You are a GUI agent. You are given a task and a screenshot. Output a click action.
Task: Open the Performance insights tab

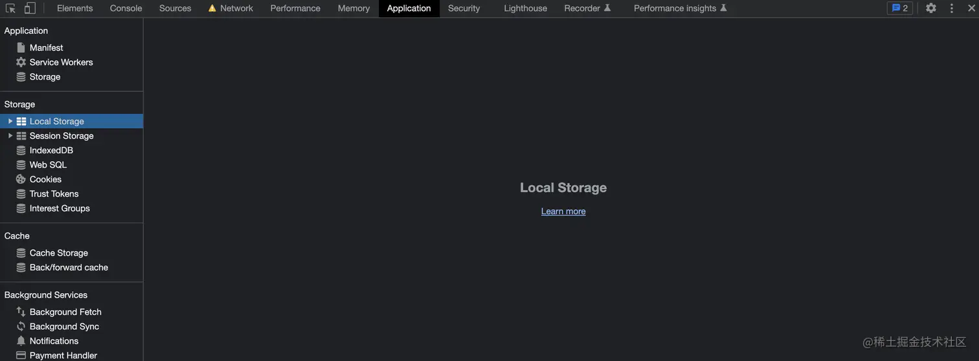pyautogui.click(x=680, y=8)
